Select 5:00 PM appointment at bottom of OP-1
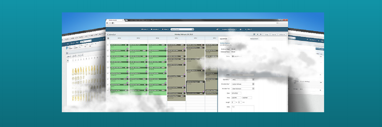 pos(176,98)
